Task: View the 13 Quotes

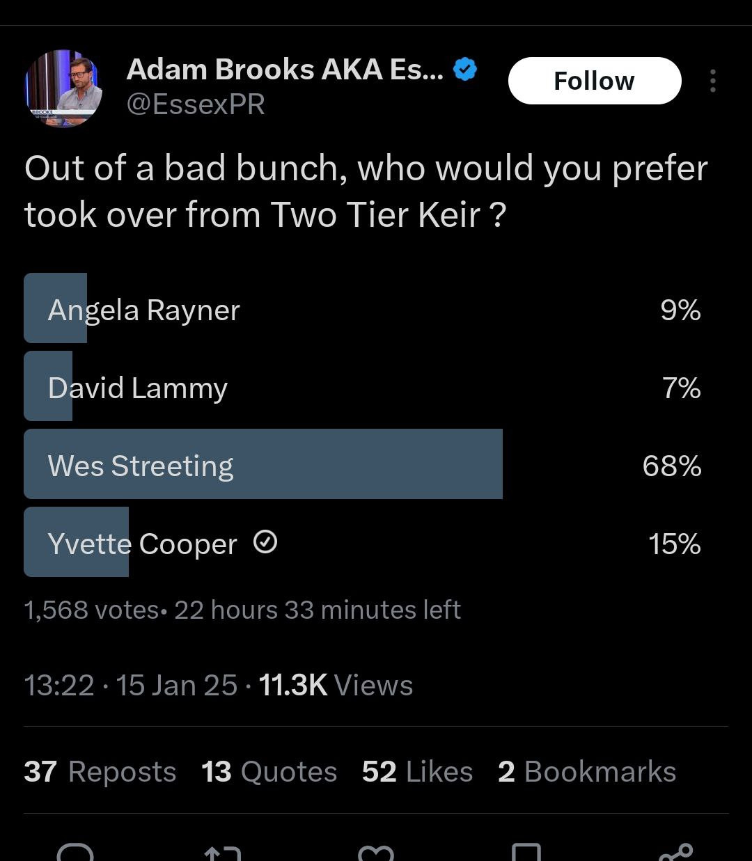Action: point(269,771)
